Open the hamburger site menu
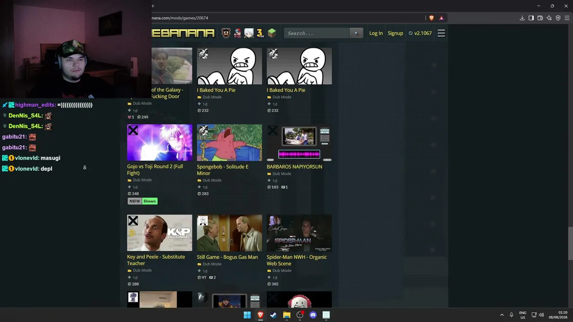This screenshot has width=573, height=322. click(441, 33)
